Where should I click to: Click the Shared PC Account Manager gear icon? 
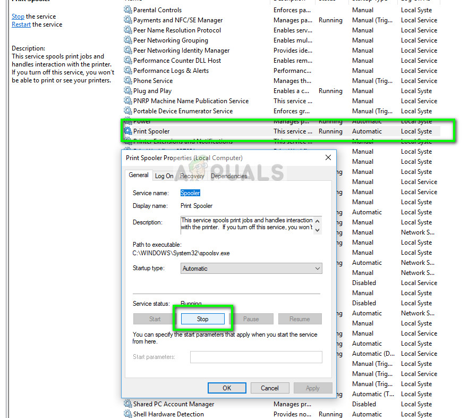coord(127,404)
